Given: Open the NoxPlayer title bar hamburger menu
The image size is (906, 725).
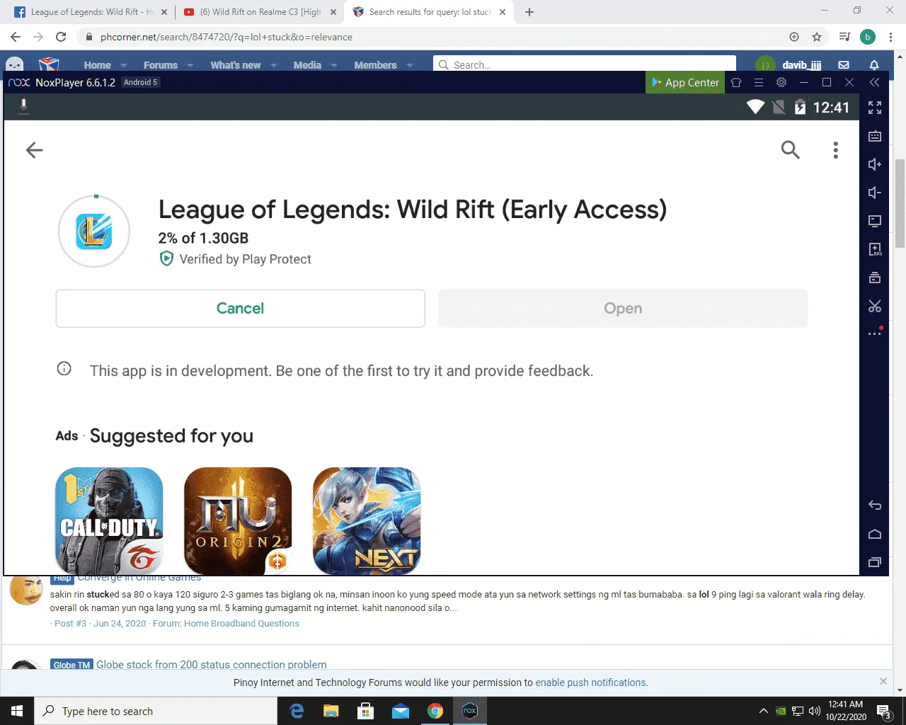Looking at the screenshot, I should coord(759,82).
